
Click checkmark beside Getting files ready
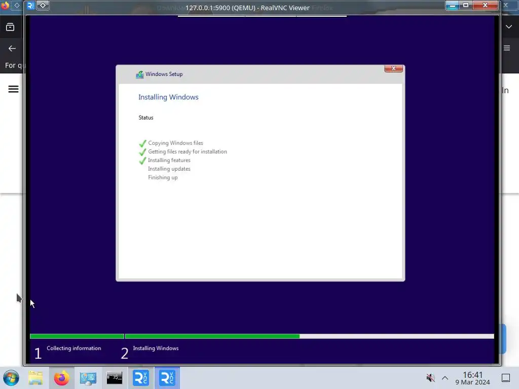click(142, 152)
